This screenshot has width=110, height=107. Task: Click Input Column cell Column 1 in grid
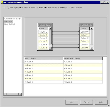44,65
